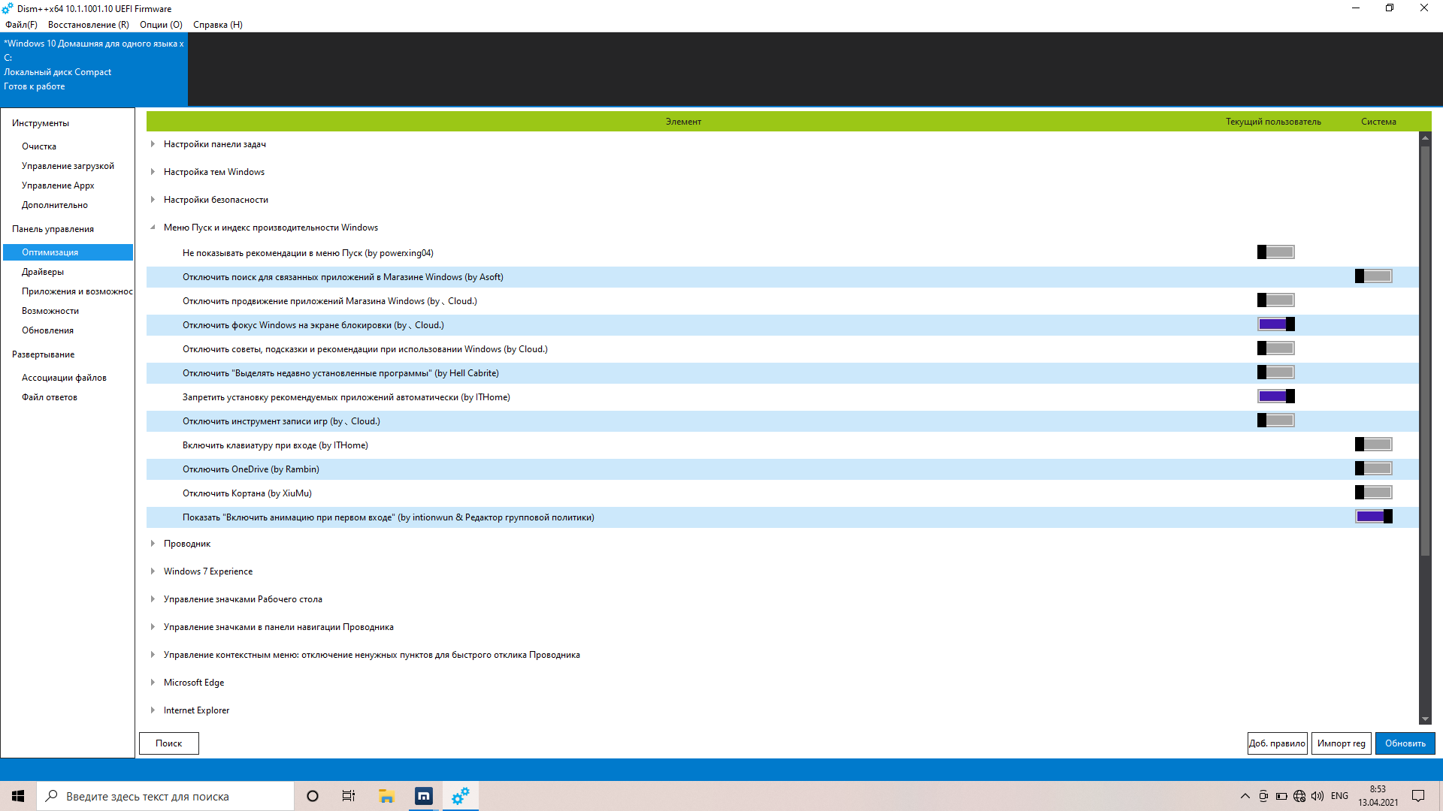Click Dism++ gear icon in taskbar
1443x811 pixels.
[461, 796]
